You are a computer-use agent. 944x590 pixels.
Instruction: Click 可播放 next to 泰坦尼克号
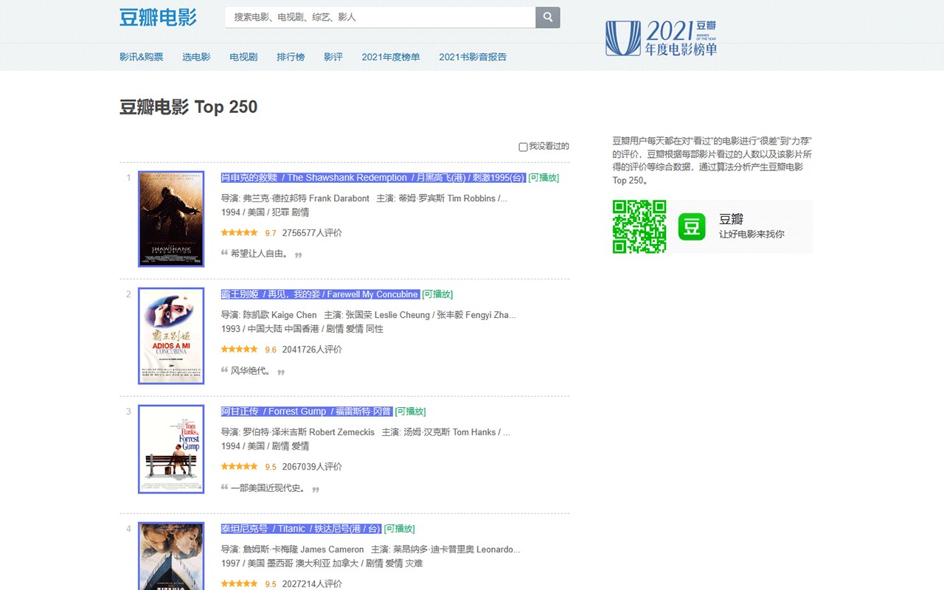click(x=399, y=529)
